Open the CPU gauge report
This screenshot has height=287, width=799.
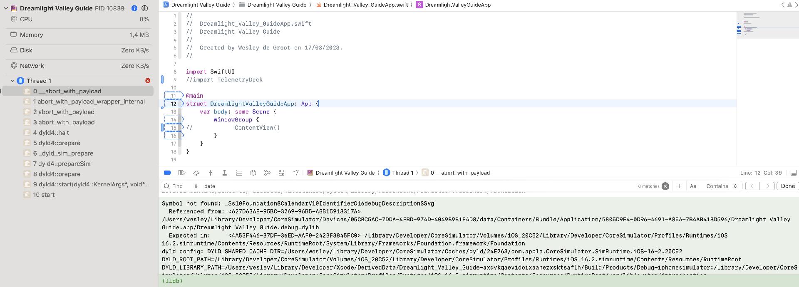(x=79, y=19)
